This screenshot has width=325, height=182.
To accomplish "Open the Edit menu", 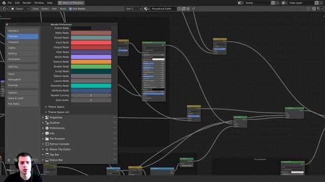I will (x=17, y=3).
